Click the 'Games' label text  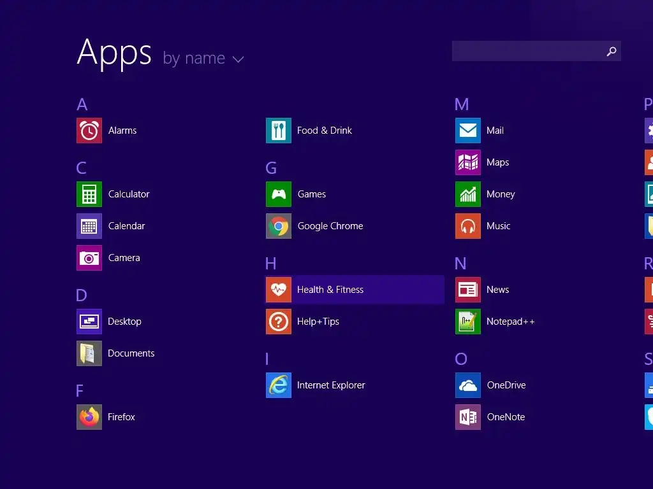(312, 194)
